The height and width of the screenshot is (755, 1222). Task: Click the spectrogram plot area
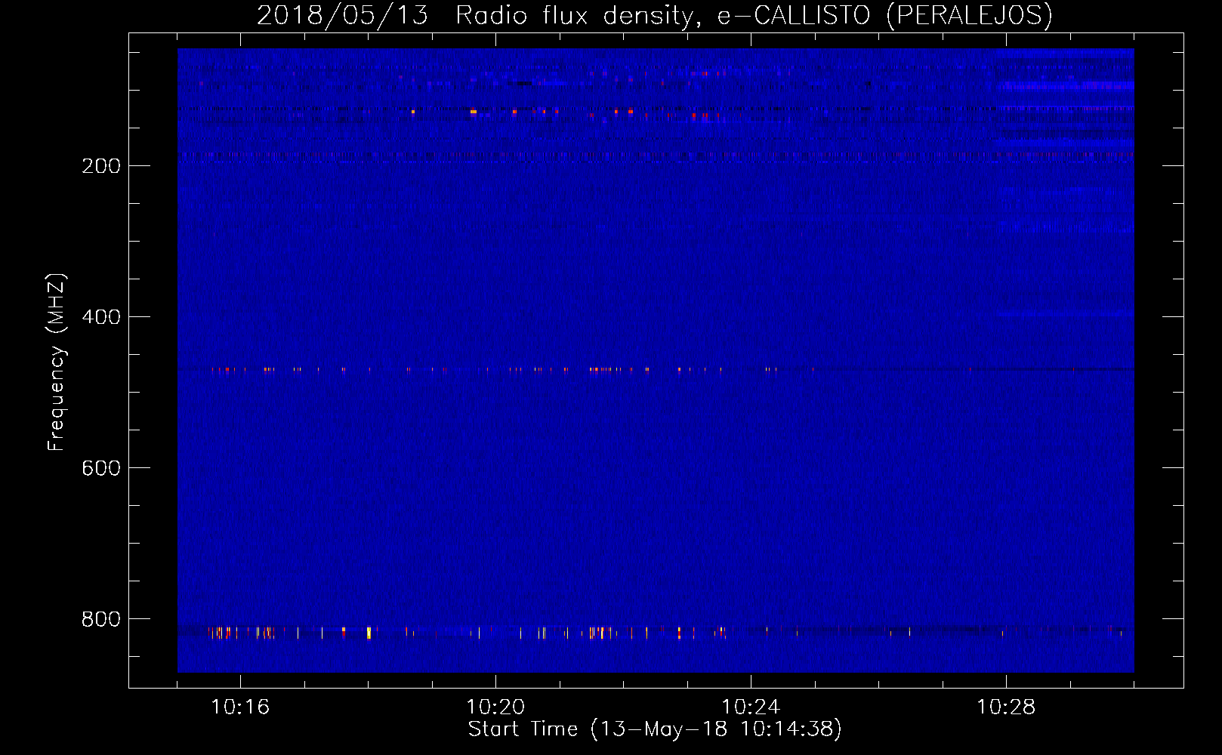pos(656,360)
